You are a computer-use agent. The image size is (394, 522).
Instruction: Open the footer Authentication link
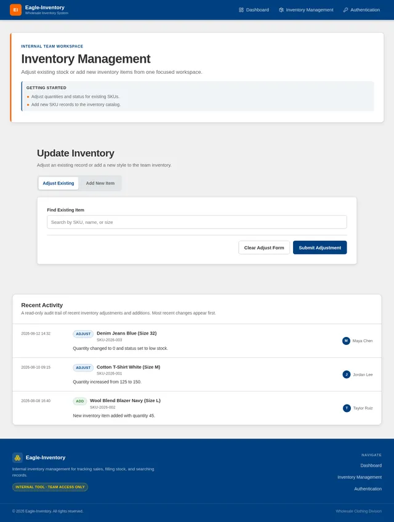(368, 489)
